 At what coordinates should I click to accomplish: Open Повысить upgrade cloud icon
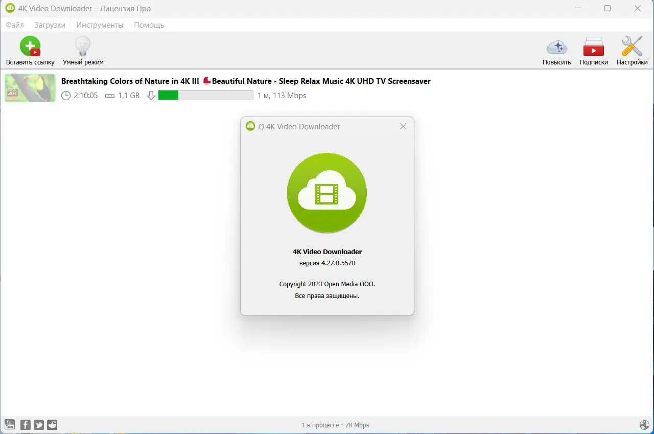pos(556,51)
